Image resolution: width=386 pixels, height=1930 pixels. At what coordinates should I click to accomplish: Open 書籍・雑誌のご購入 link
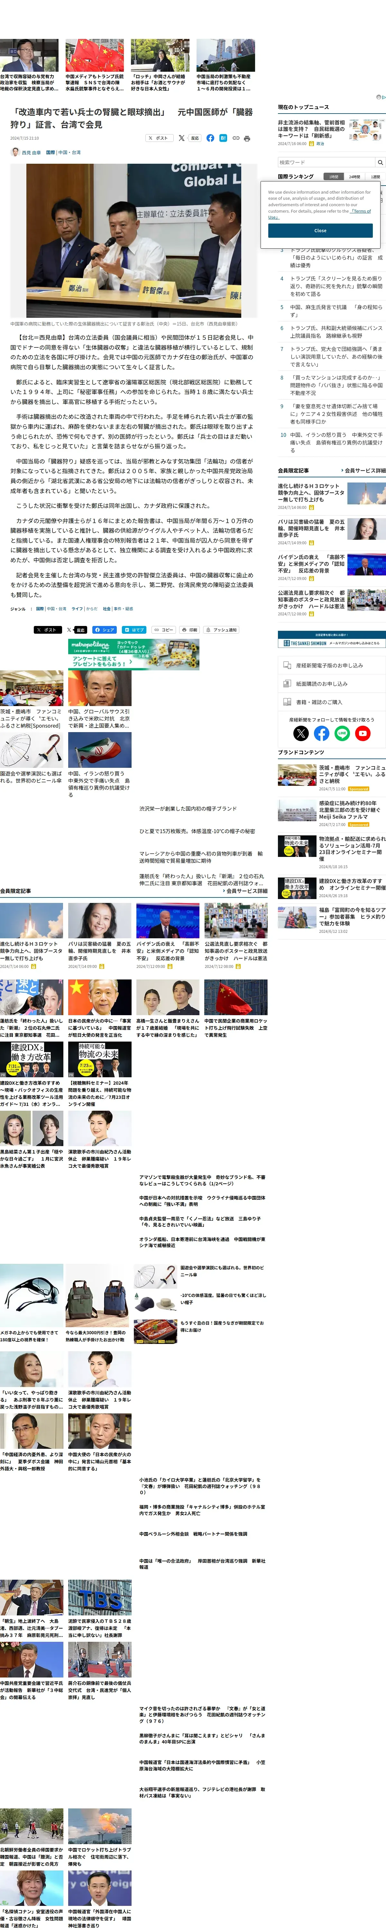(x=331, y=702)
